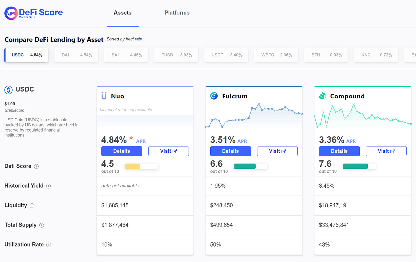Click Nuo 4.84% APR figure
Image resolution: width=416 pixels, height=262 pixels.
(x=114, y=140)
